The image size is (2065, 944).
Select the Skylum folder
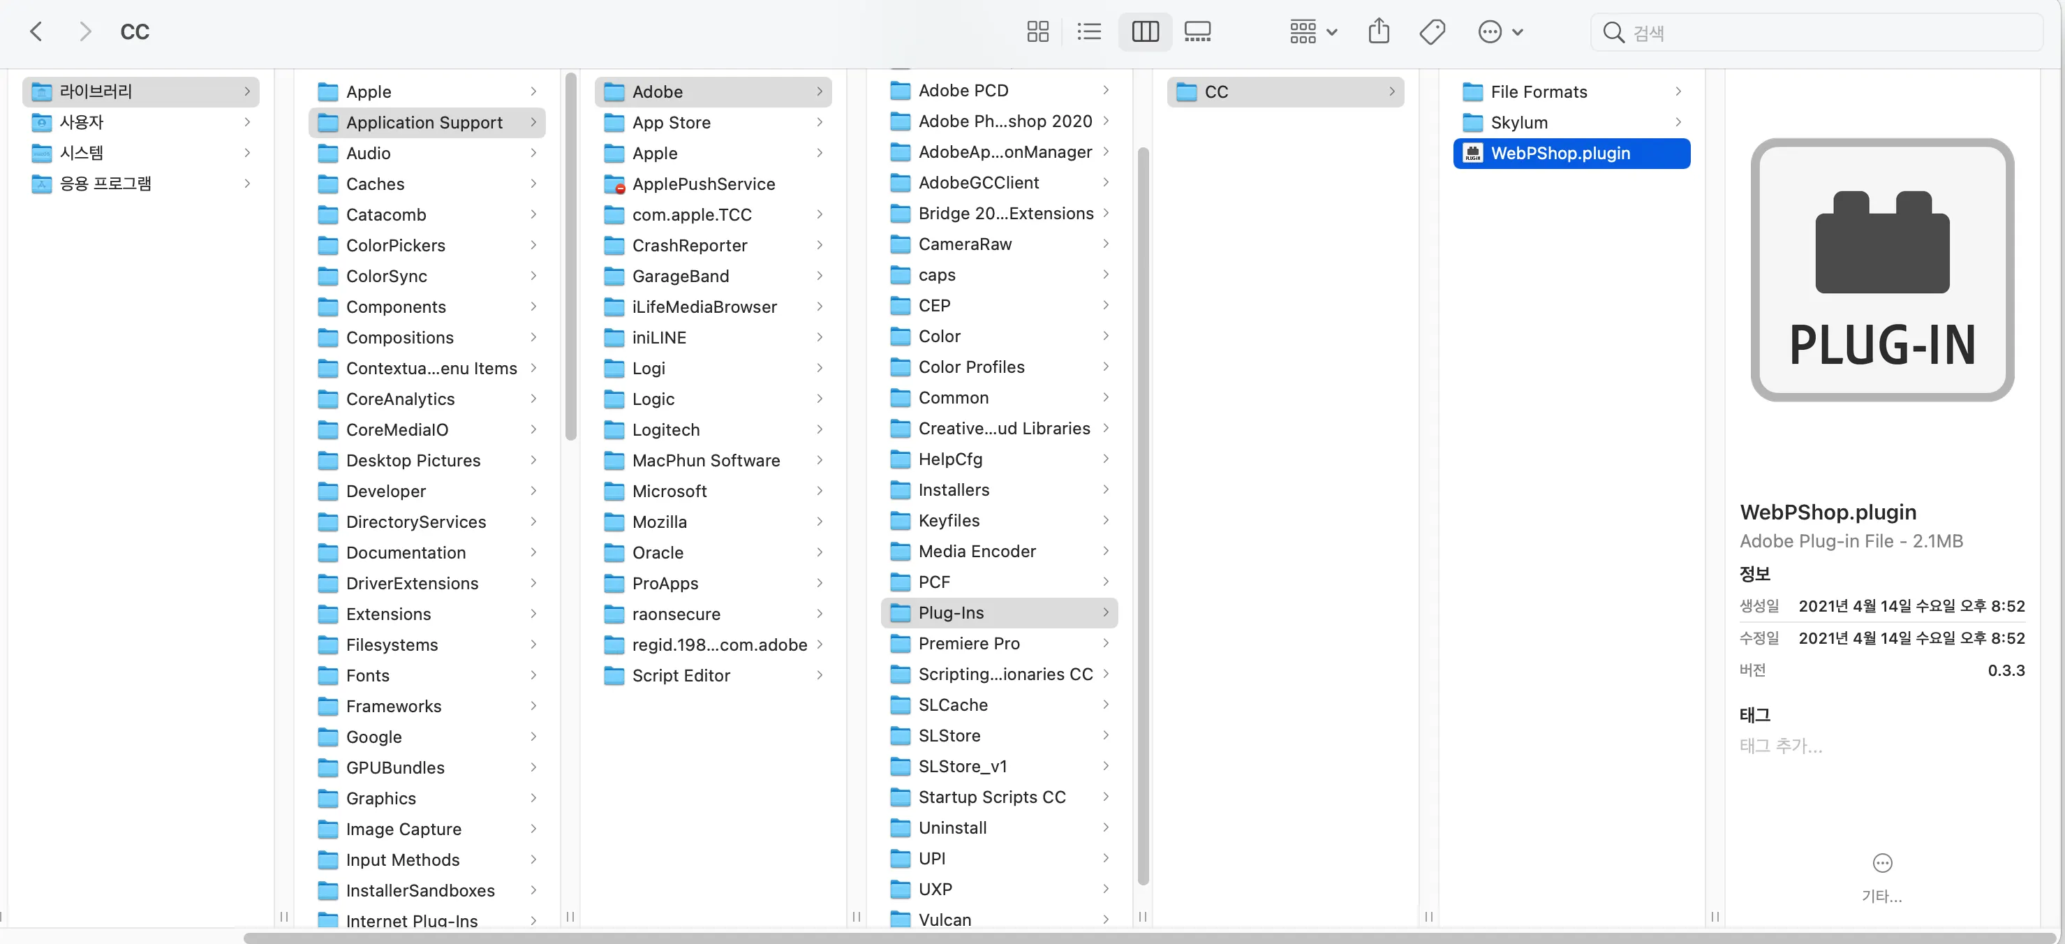(x=1518, y=123)
